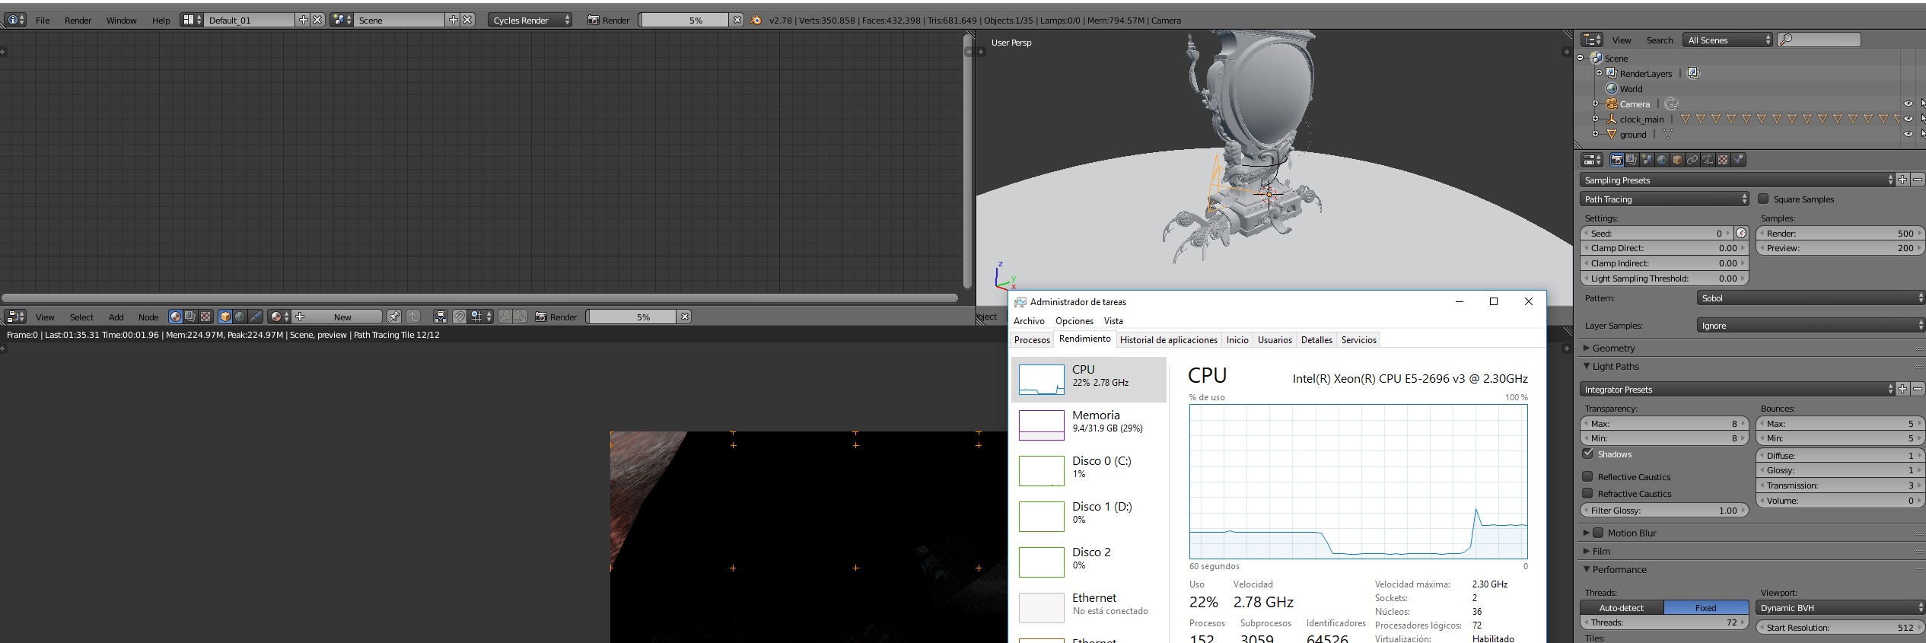Enable the Square Samples checkbox
The height and width of the screenshot is (643, 1926).
pos(1763,199)
